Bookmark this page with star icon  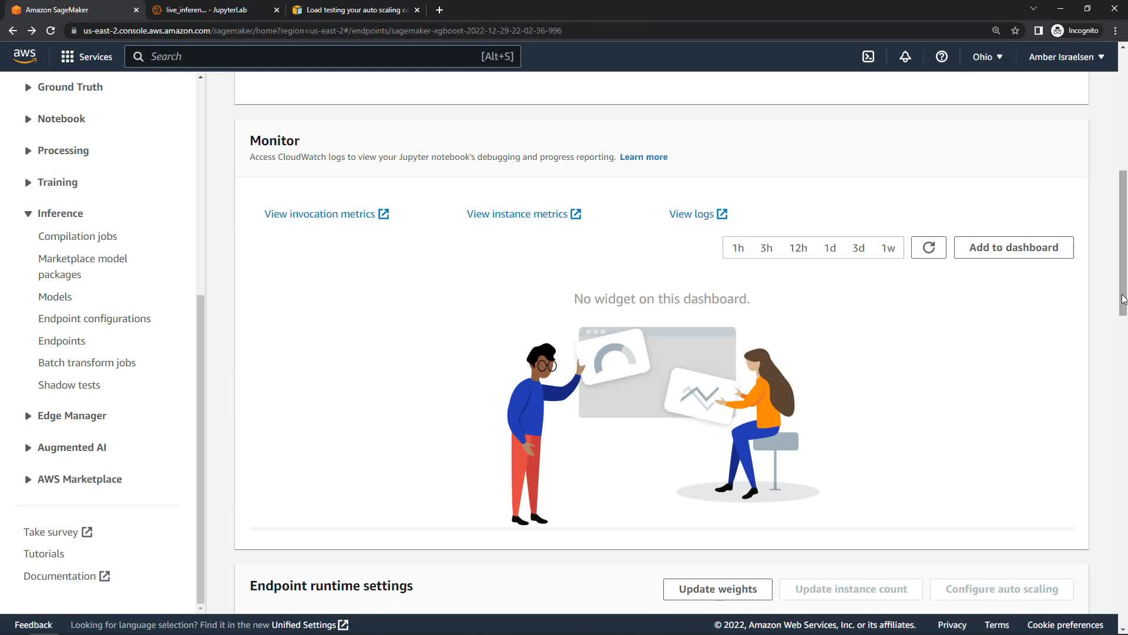click(x=1015, y=31)
